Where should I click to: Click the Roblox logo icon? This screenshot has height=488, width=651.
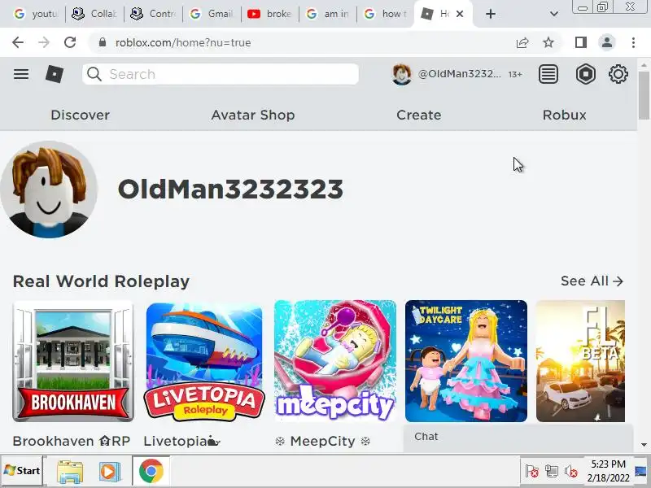click(x=55, y=74)
